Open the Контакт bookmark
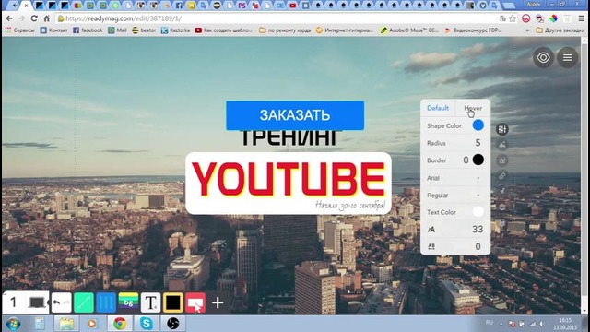This screenshot has height=332, width=590. coord(53,30)
